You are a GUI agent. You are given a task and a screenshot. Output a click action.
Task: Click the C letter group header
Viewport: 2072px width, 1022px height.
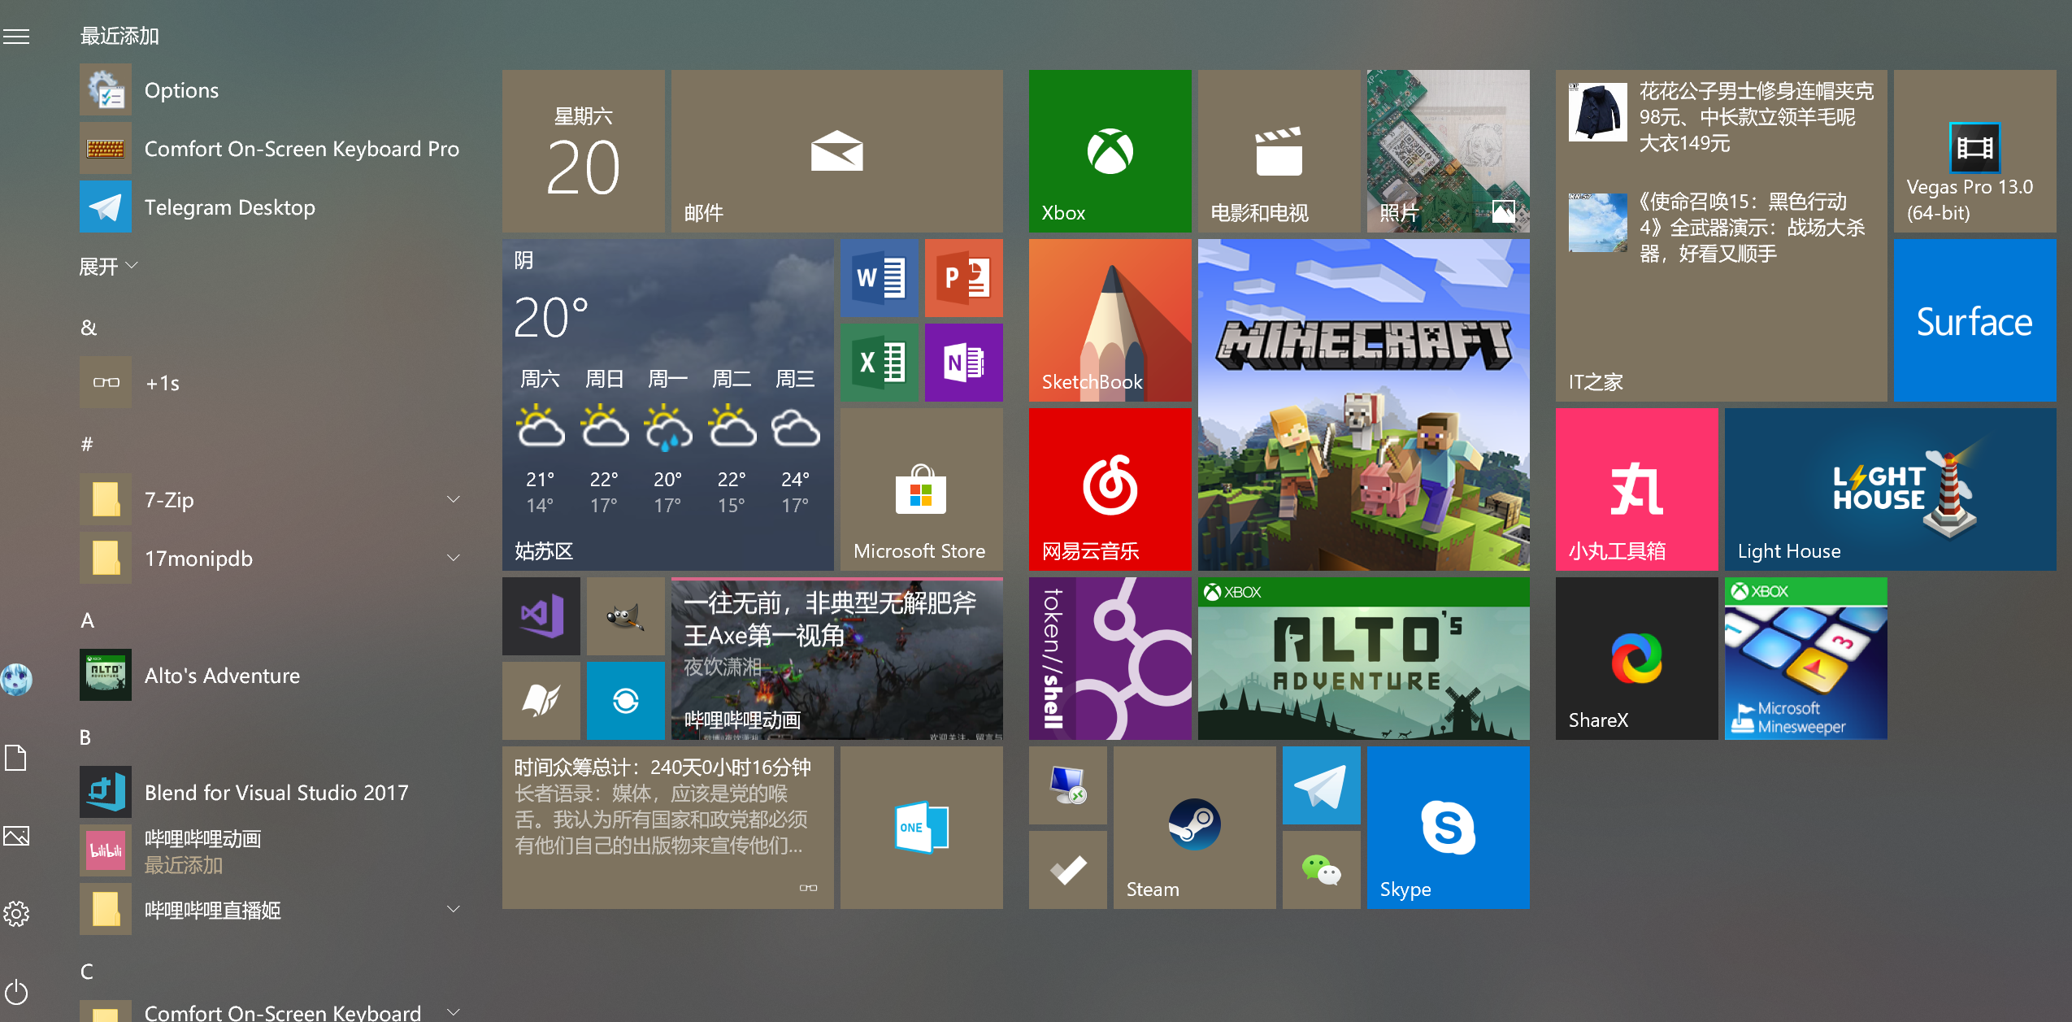[x=87, y=972]
